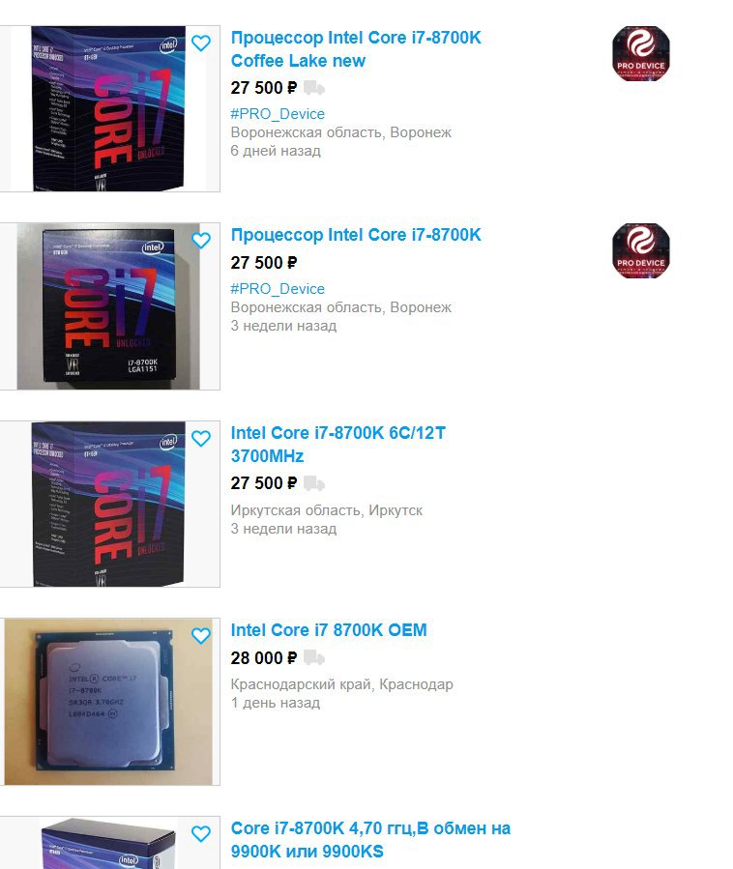This screenshot has width=733, height=869.
Task: Add Intel Core i7-8700K 6C/12T listing to favorites
Action: pos(201,439)
